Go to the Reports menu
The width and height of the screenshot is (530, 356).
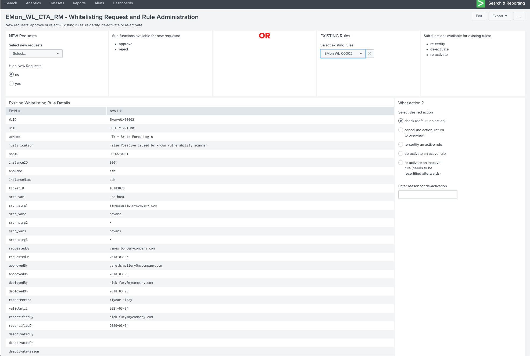tap(79, 3)
